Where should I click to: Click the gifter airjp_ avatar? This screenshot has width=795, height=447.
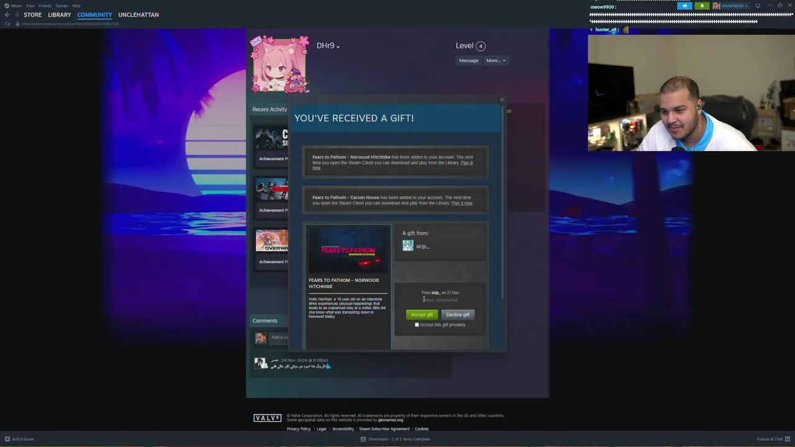pyautogui.click(x=407, y=246)
